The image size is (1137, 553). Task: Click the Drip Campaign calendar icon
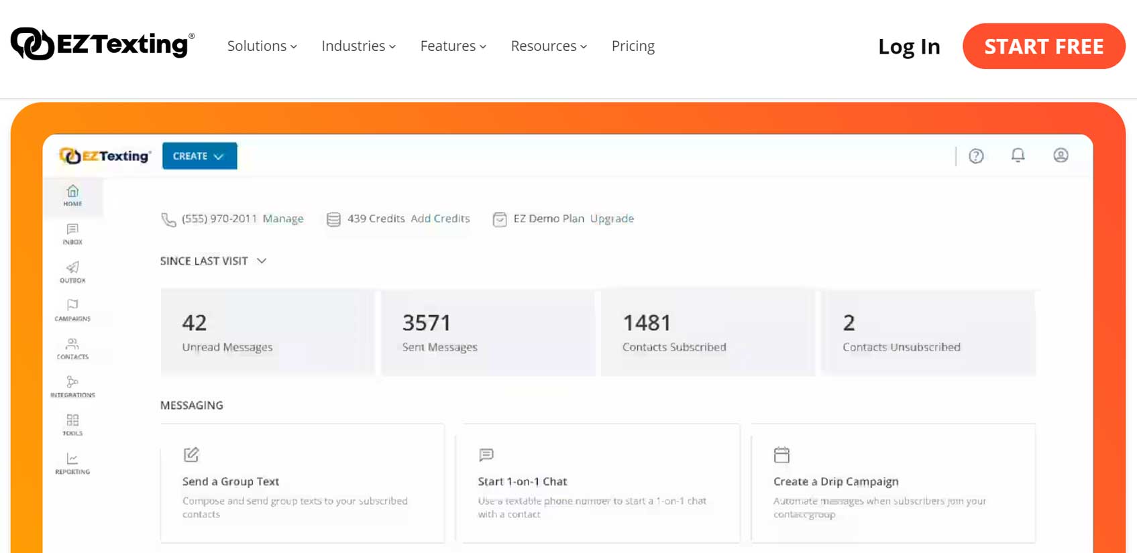(x=781, y=454)
